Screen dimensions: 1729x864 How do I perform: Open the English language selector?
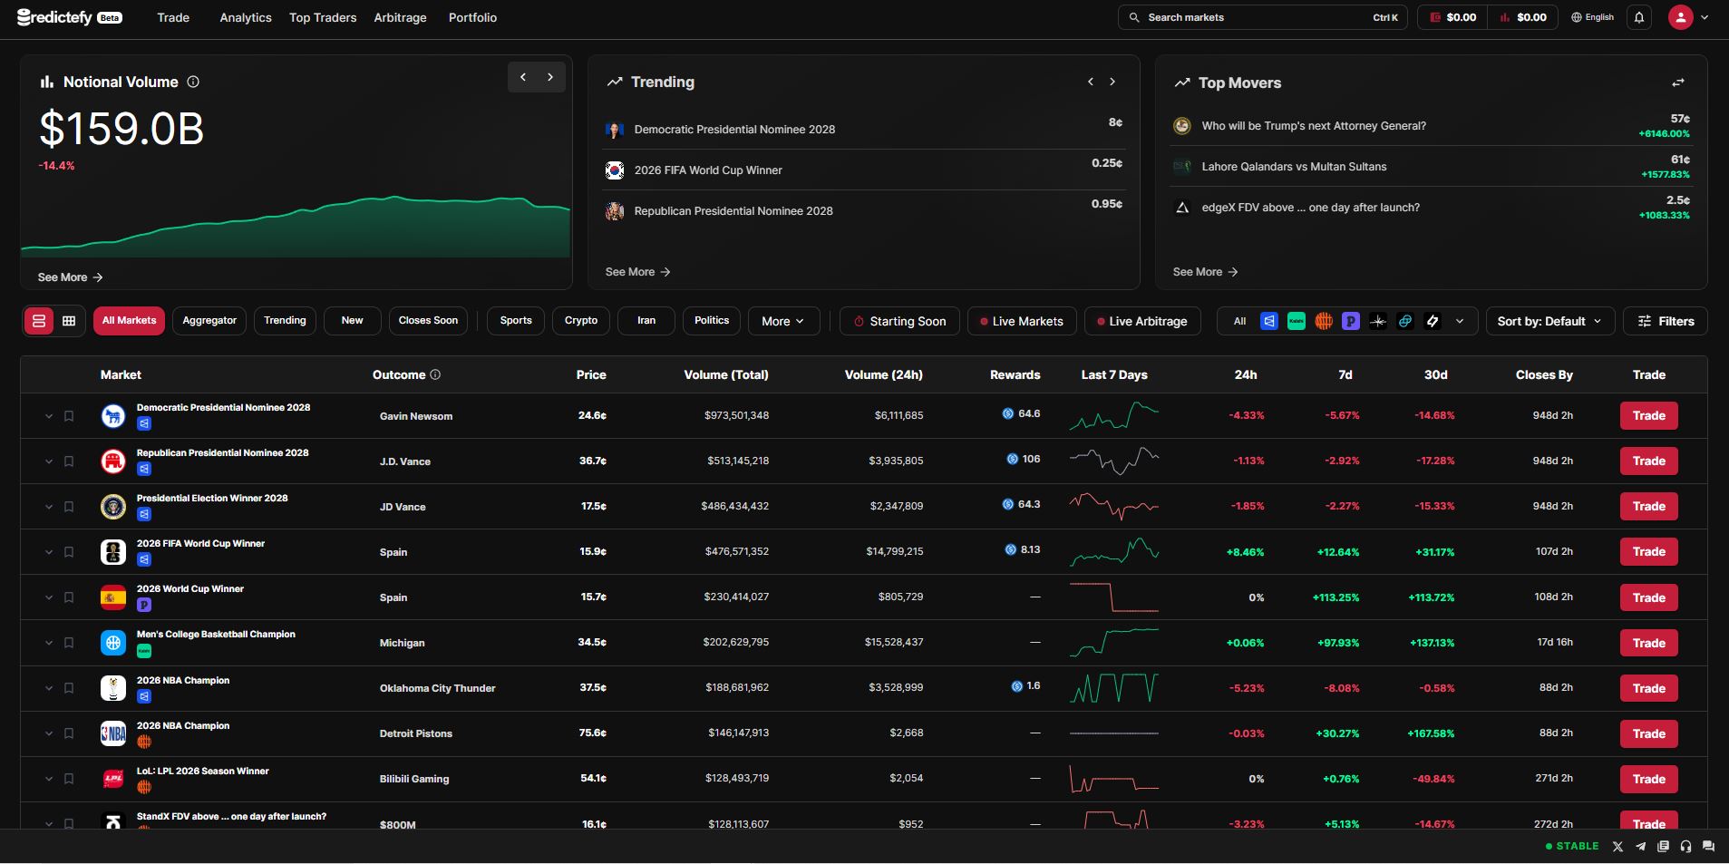tap(1593, 17)
